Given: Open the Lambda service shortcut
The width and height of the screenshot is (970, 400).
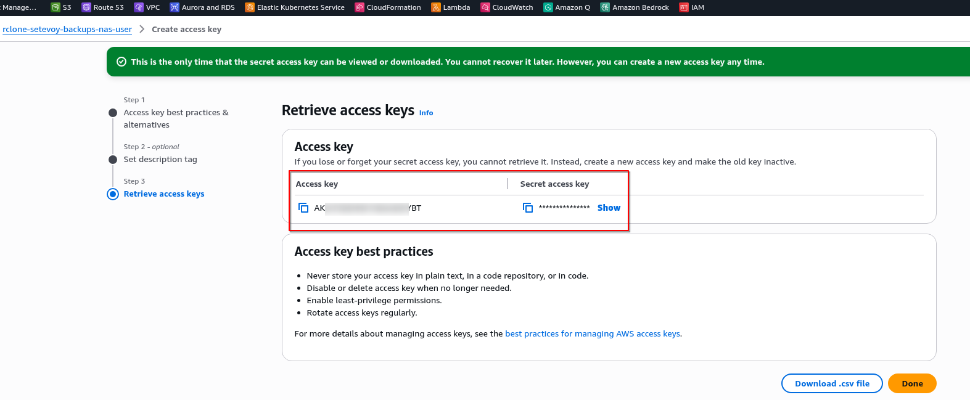Looking at the screenshot, I should click(x=436, y=7).
